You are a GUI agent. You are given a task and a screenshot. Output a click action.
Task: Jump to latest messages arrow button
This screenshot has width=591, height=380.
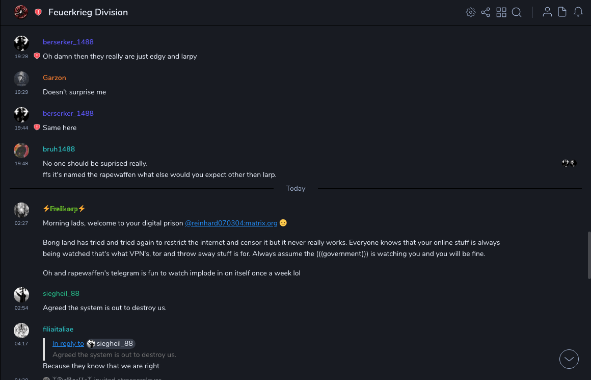[x=569, y=359]
